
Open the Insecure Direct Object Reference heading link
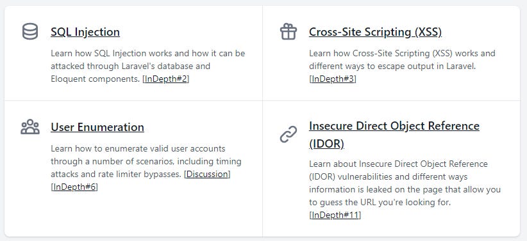tap(394, 135)
